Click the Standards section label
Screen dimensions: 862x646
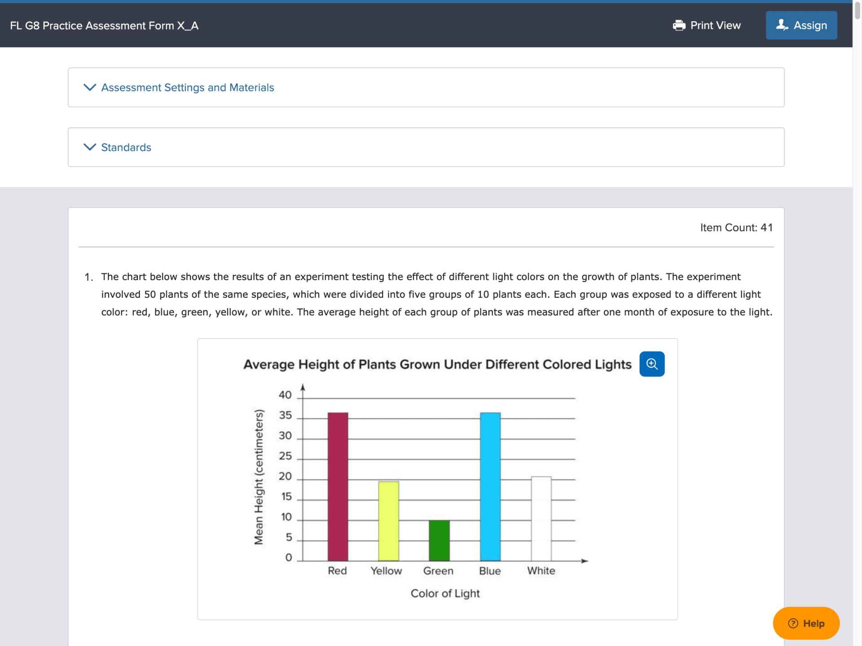[126, 147]
